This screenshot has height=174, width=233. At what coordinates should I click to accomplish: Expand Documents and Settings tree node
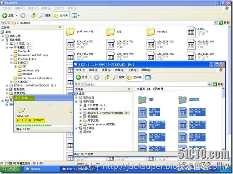(x=11, y=55)
